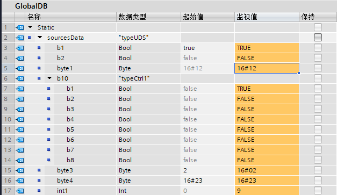This screenshot has height=195, width=337.
Task: Select row number 17 header
Action: point(8,191)
